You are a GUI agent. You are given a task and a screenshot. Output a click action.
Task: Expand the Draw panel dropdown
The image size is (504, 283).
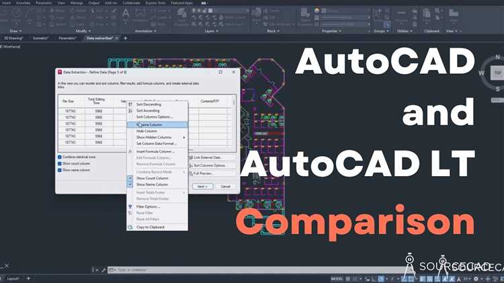click(x=15, y=31)
